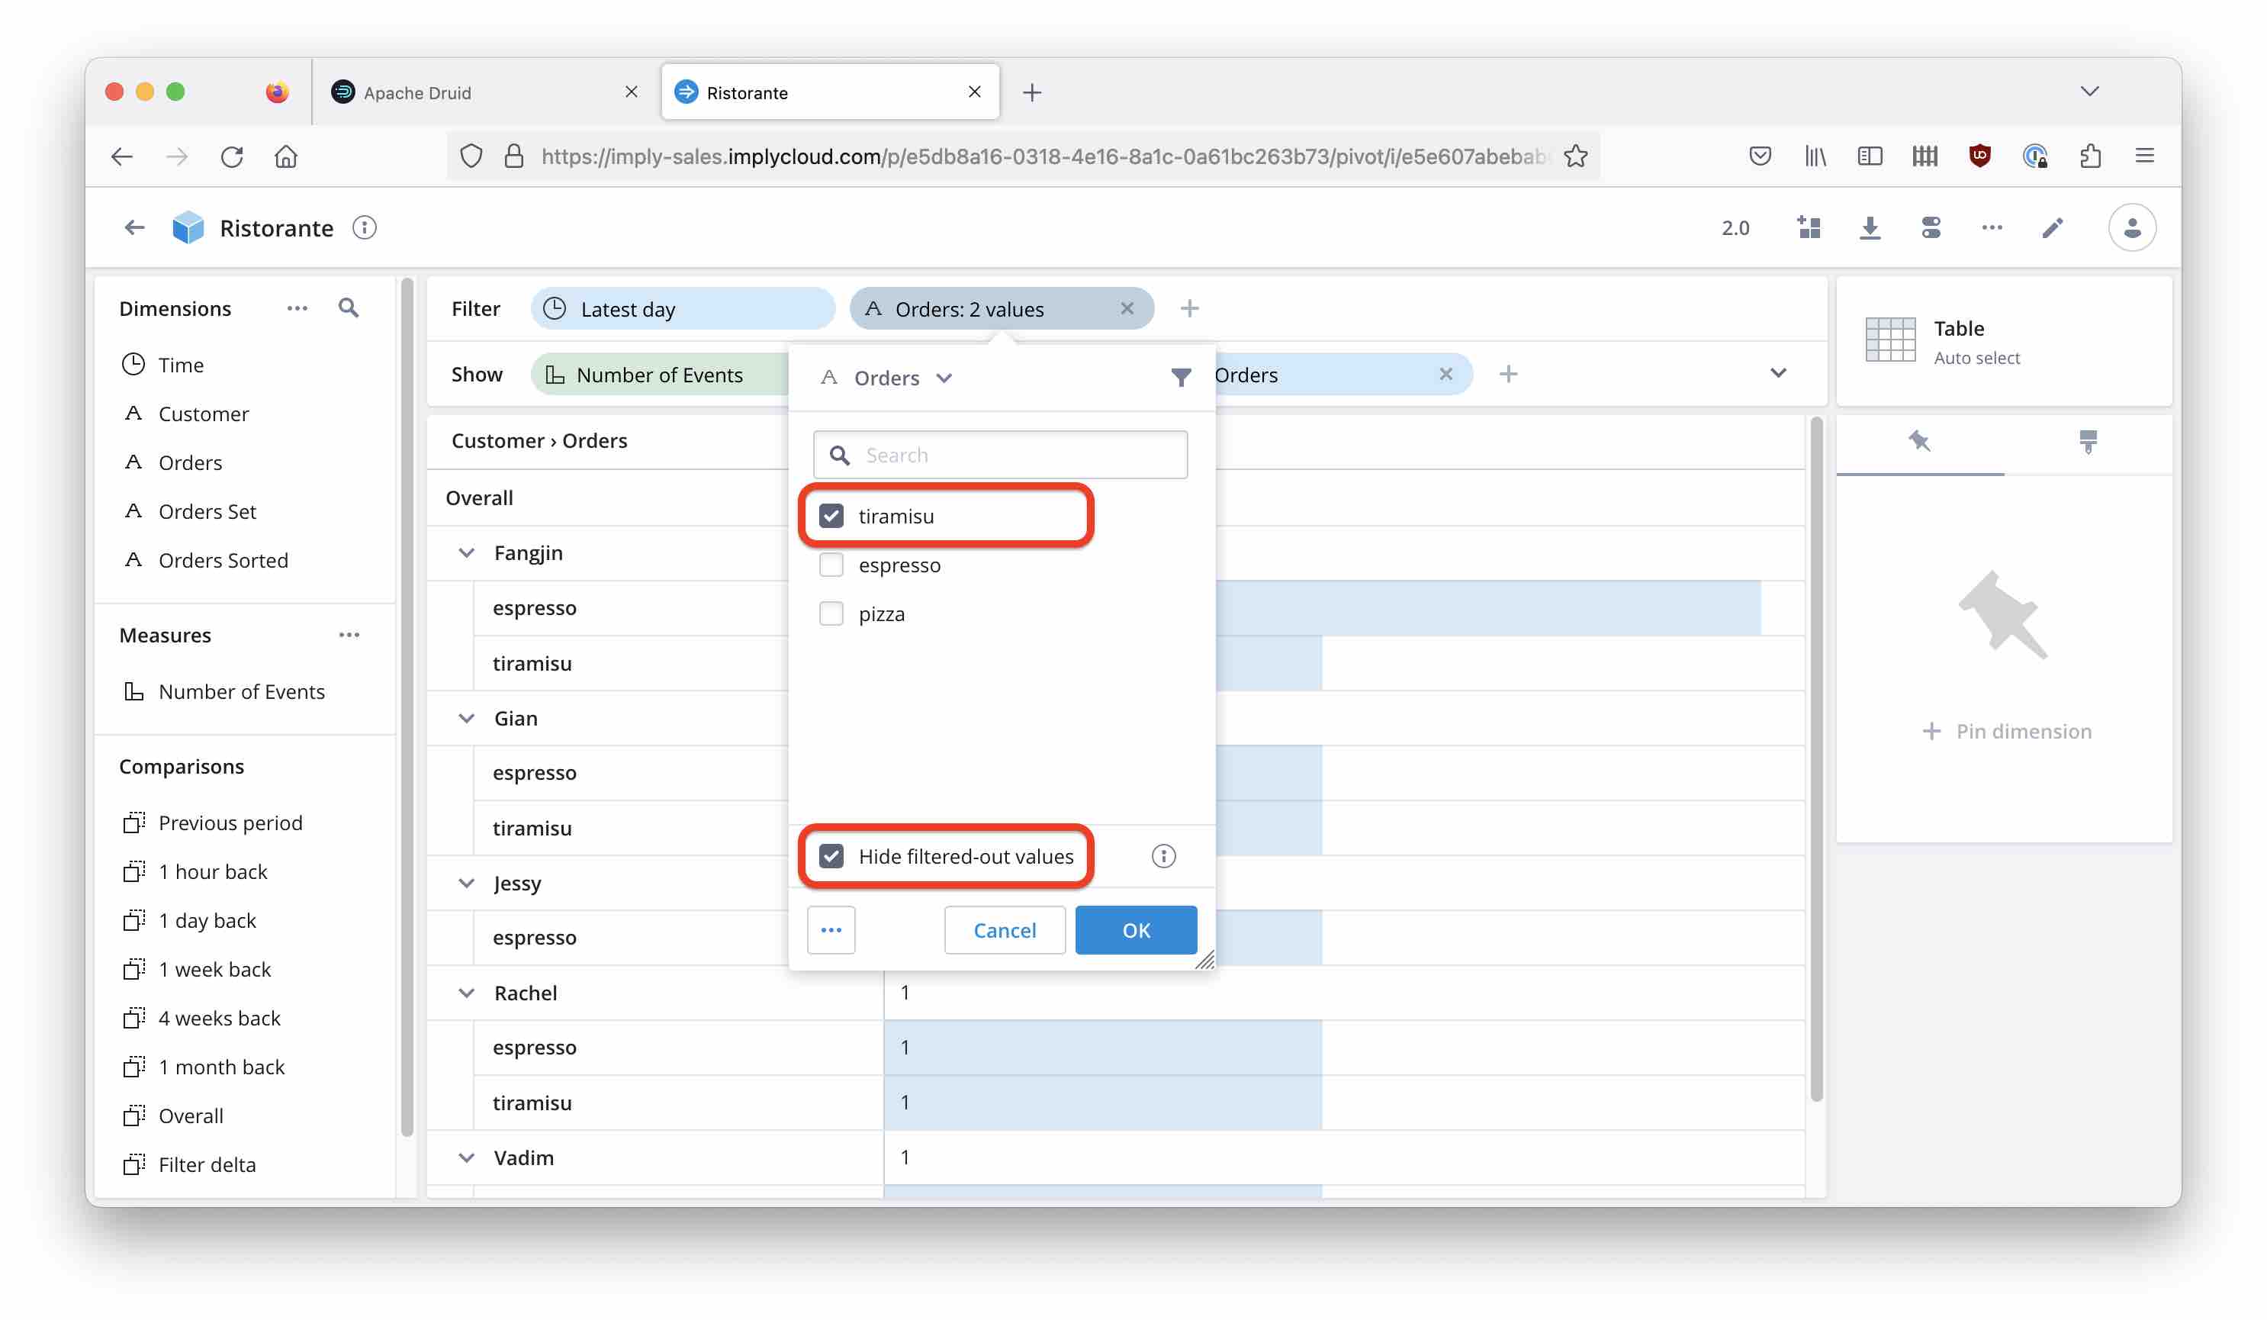Screen dimensions: 2267x1320
Task: Select the pin tab in right panel
Action: tap(1919, 442)
